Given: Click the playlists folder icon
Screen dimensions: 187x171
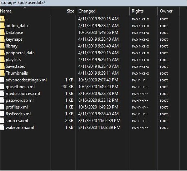Looking at the screenshot, I should [x=2, y=60].
